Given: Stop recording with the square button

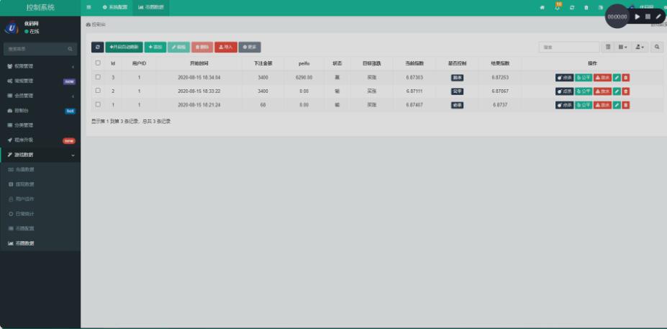Looking at the screenshot, I should [x=648, y=17].
